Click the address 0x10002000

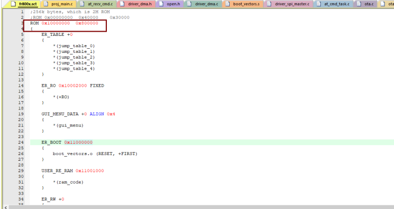[x=73, y=86]
